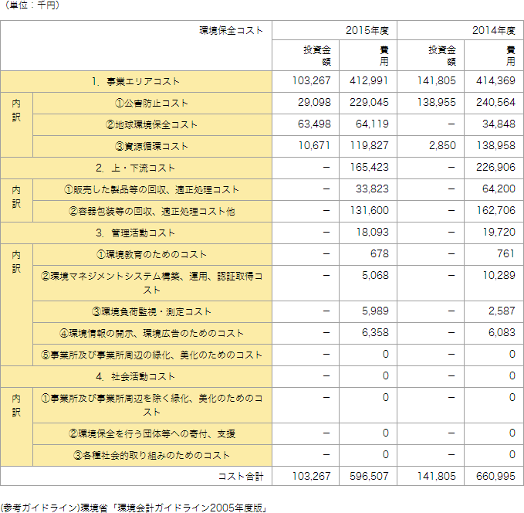Select the 1. 事業エリアコスト row label
Image resolution: width=524 pixels, height=513 pixels.
click(136, 81)
